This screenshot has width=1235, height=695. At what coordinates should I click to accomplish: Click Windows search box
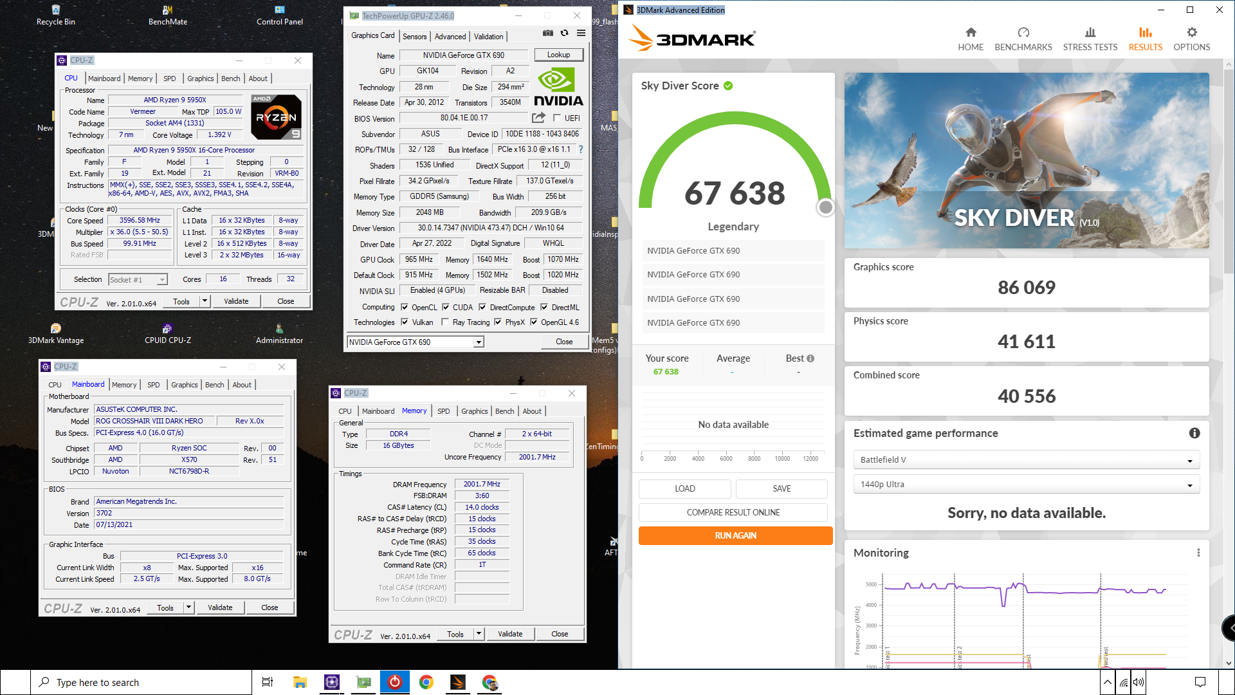(141, 682)
